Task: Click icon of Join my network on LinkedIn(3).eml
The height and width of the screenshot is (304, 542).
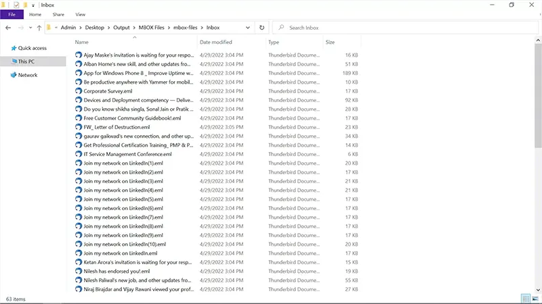Action: tap(79, 181)
